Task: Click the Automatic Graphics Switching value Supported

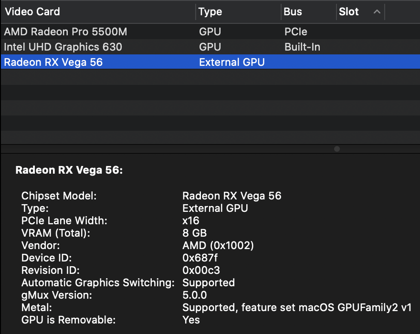Action: (209, 283)
